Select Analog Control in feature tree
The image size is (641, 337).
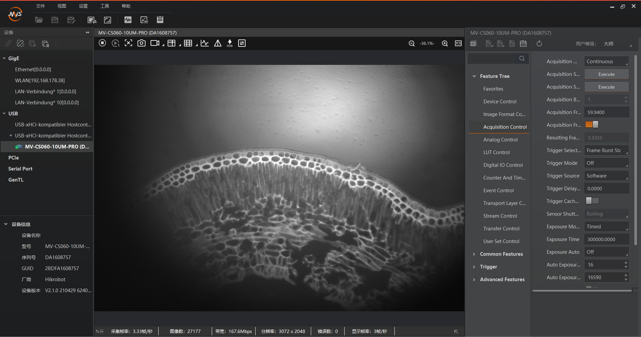(500, 140)
